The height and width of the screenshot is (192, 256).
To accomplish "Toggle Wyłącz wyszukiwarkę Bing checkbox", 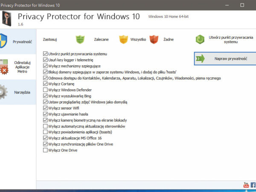I will [x=45, y=96].
